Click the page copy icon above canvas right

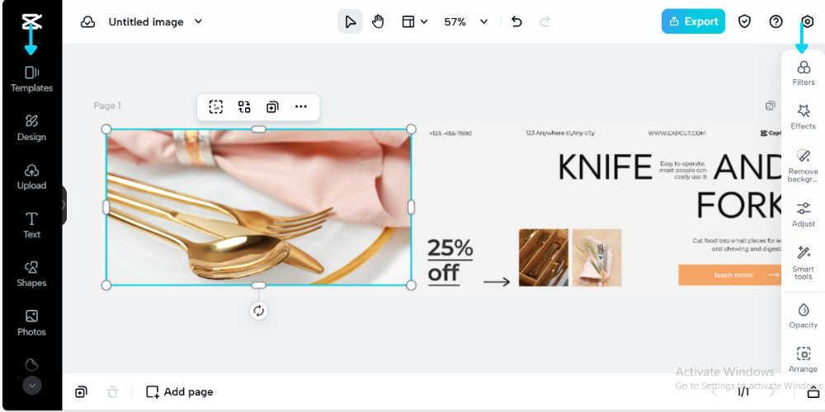[x=771, y=105]
